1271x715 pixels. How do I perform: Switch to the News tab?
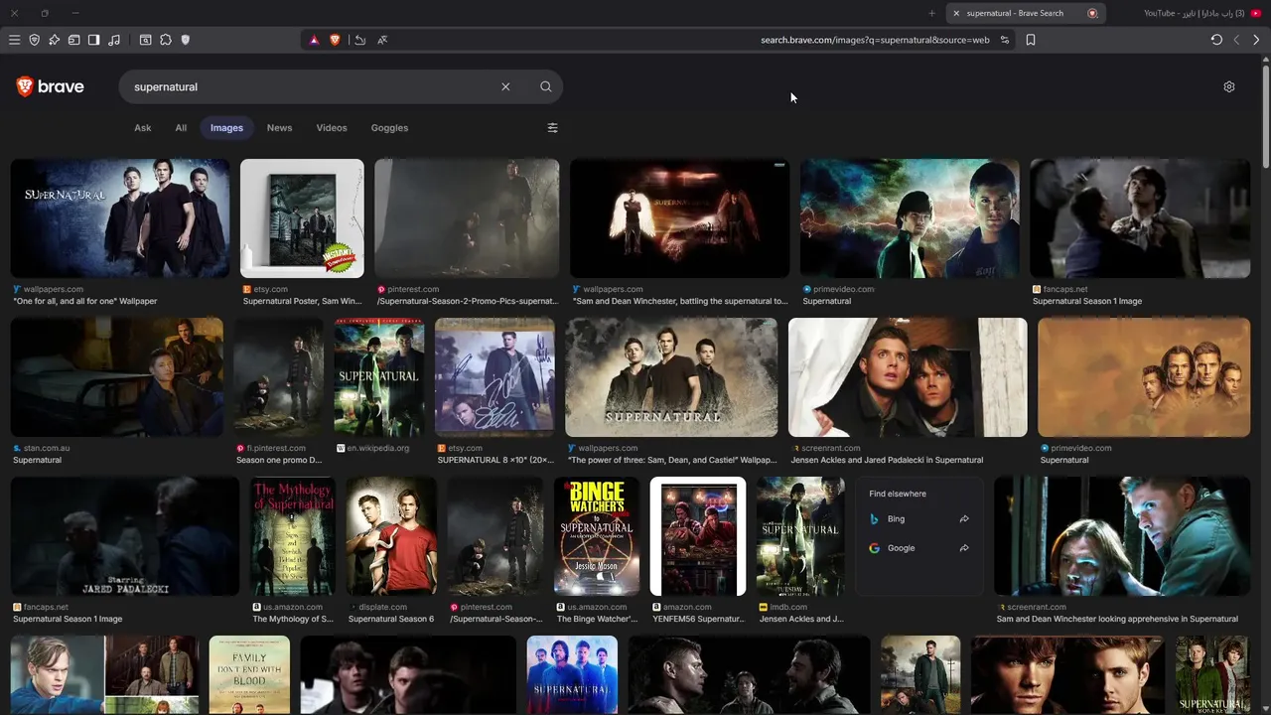click(279, 127)
